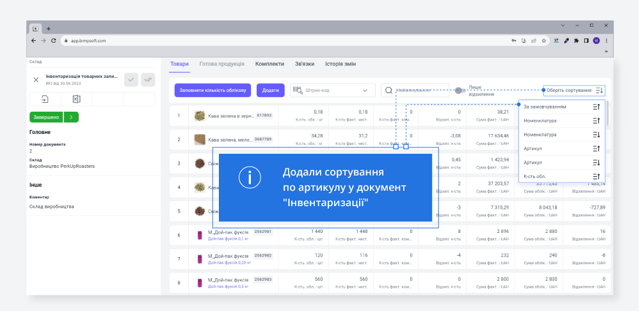
Task: Click the Excel export icon
Action: click(x=76, y=99)
